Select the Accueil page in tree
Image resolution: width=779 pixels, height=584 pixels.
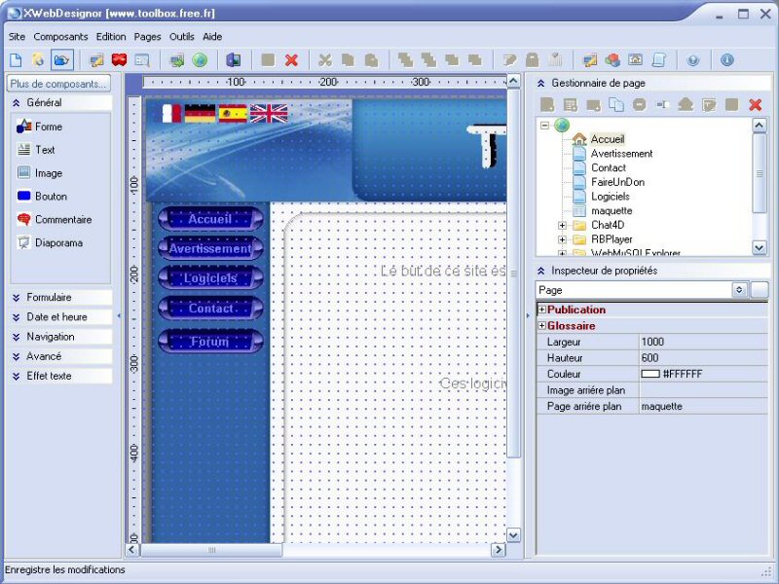click(x=607, y=139)
